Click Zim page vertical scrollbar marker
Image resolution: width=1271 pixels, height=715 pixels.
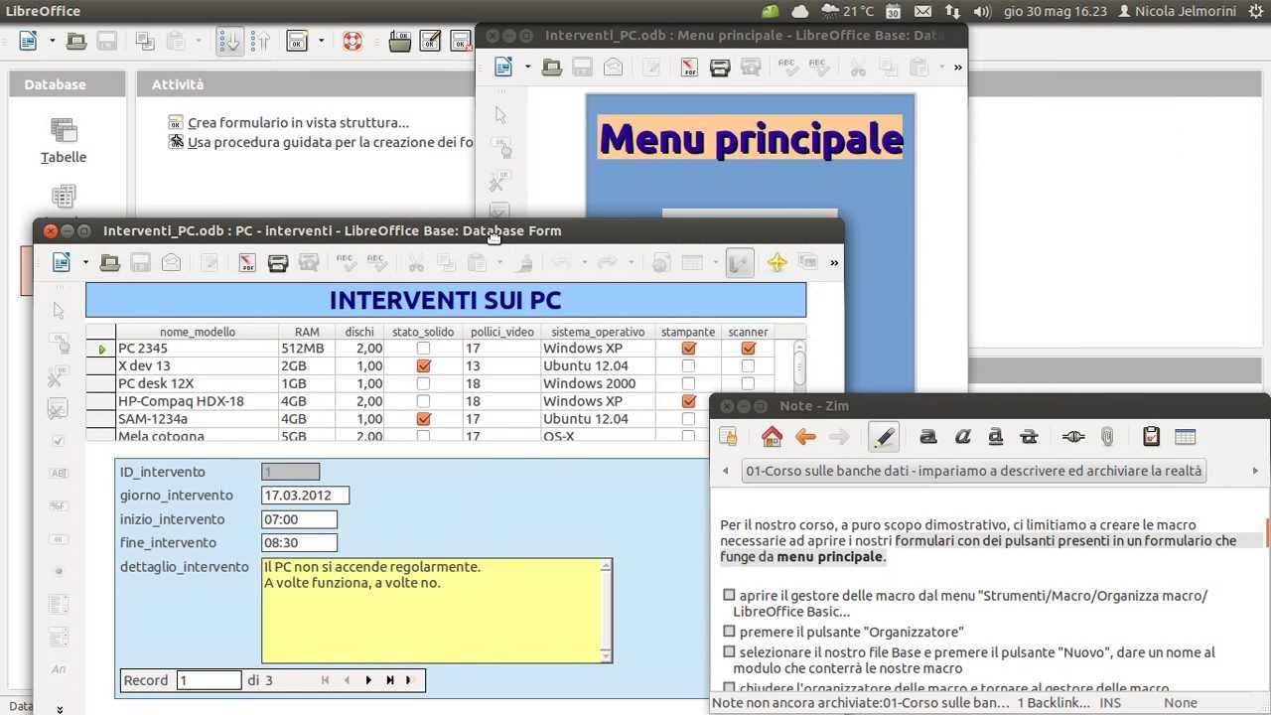pos(1266,531)
